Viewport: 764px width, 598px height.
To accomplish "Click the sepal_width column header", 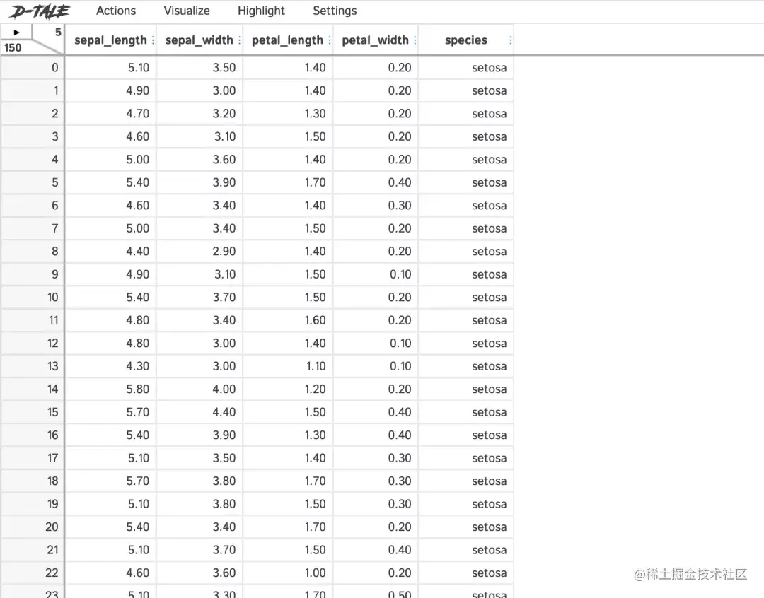I will click(x=199, y=40).
